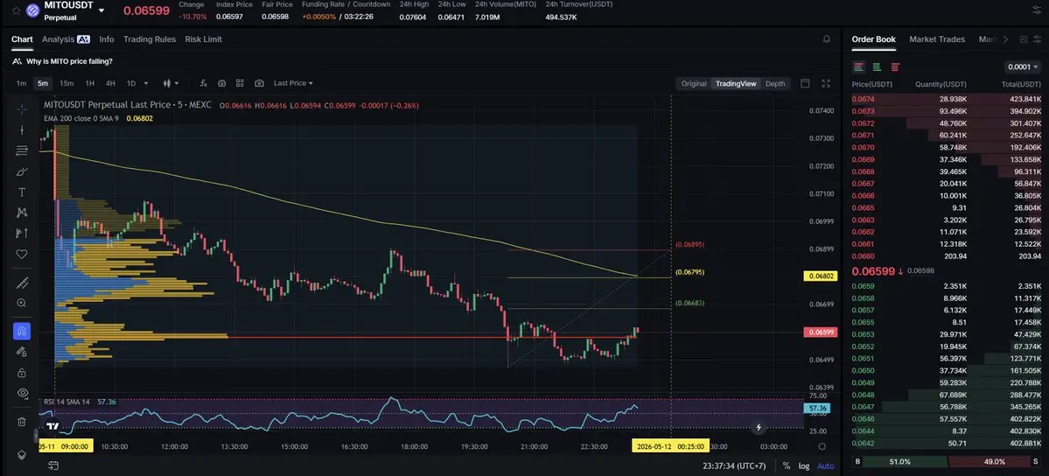Screen dimensions: 1049x476
Task: Select the 15m timeframe
Action: pos(66,83)
